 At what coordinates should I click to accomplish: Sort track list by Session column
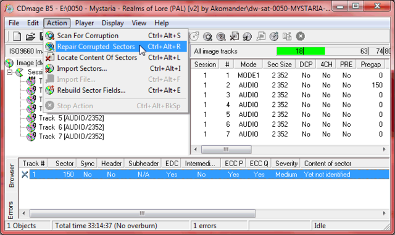pyautogui.click(x=205, y=65)
